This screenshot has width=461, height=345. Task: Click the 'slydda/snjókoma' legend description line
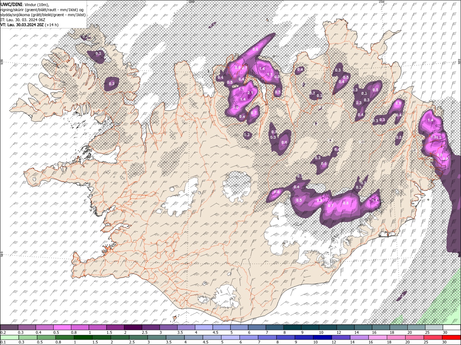43,15
